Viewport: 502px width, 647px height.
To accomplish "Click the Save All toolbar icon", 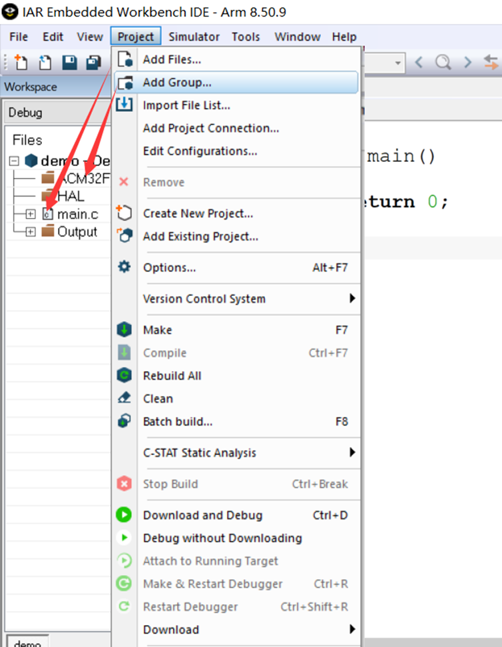I will [x=93, y=63].
